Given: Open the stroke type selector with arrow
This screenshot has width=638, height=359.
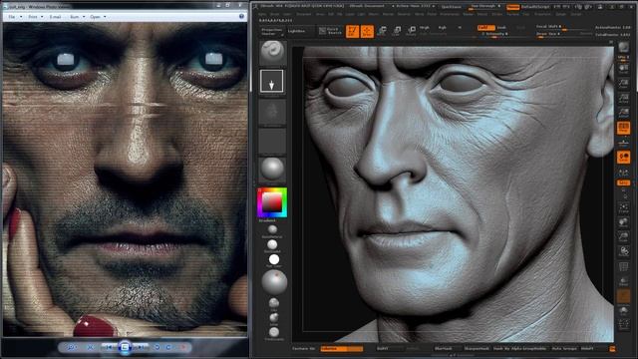Looking at the screenshot, I should click(x=272, y=81).
